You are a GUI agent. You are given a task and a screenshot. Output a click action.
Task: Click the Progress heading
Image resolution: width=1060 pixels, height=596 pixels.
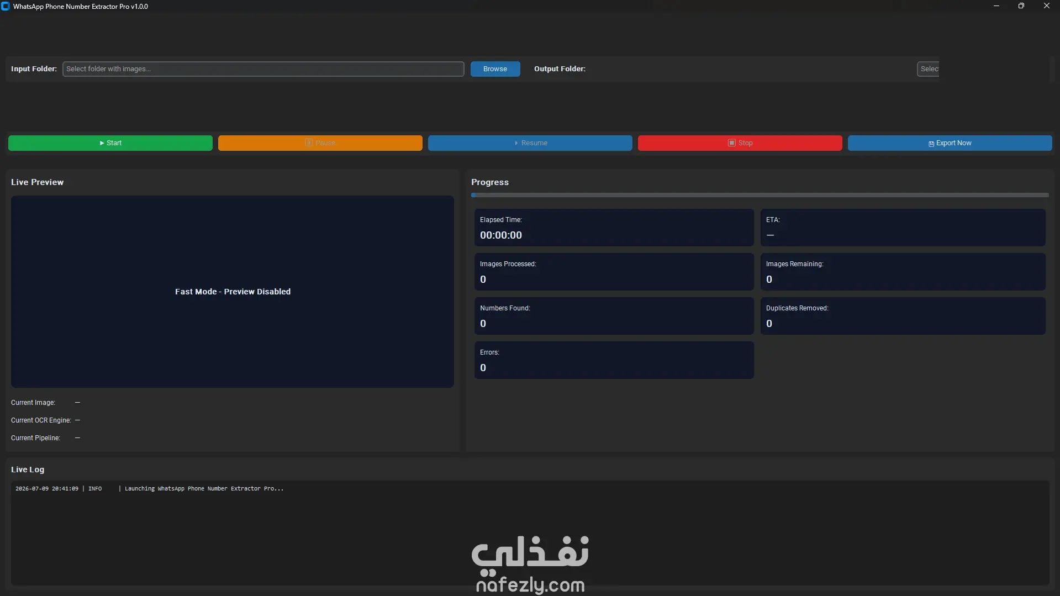pos(490,182)
